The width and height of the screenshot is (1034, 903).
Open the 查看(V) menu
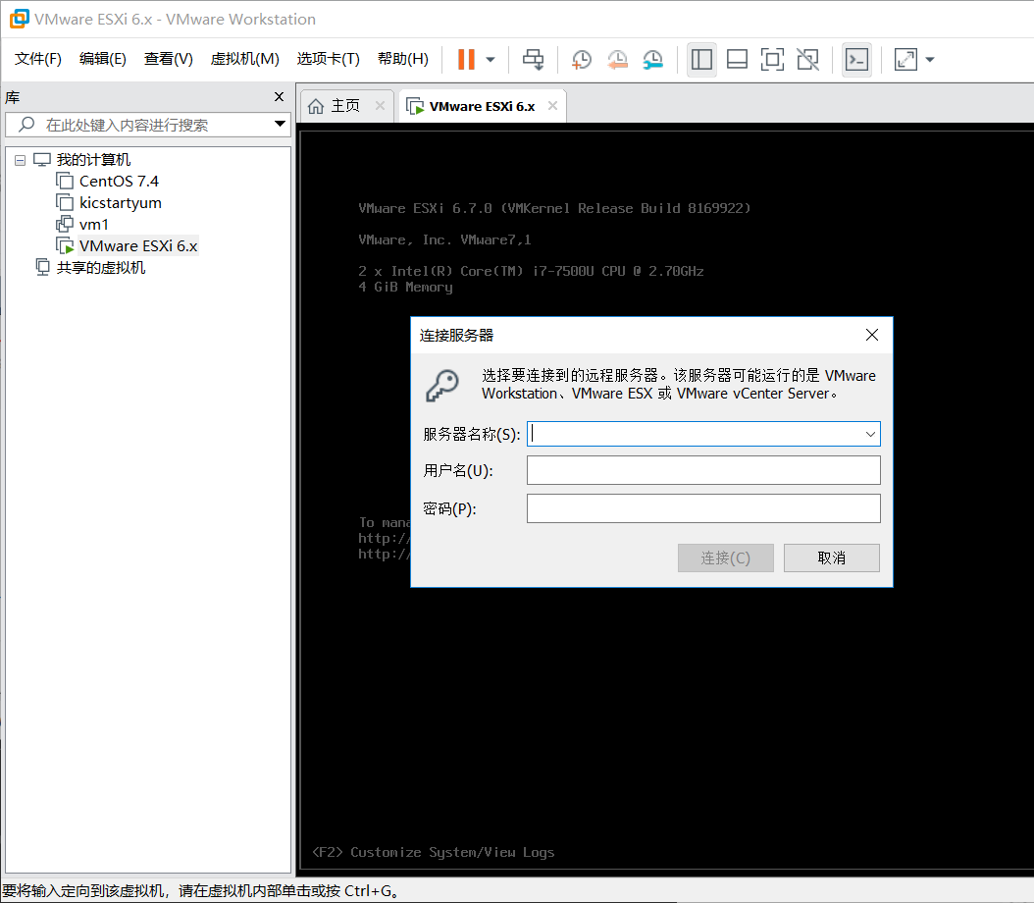(168, 59)
